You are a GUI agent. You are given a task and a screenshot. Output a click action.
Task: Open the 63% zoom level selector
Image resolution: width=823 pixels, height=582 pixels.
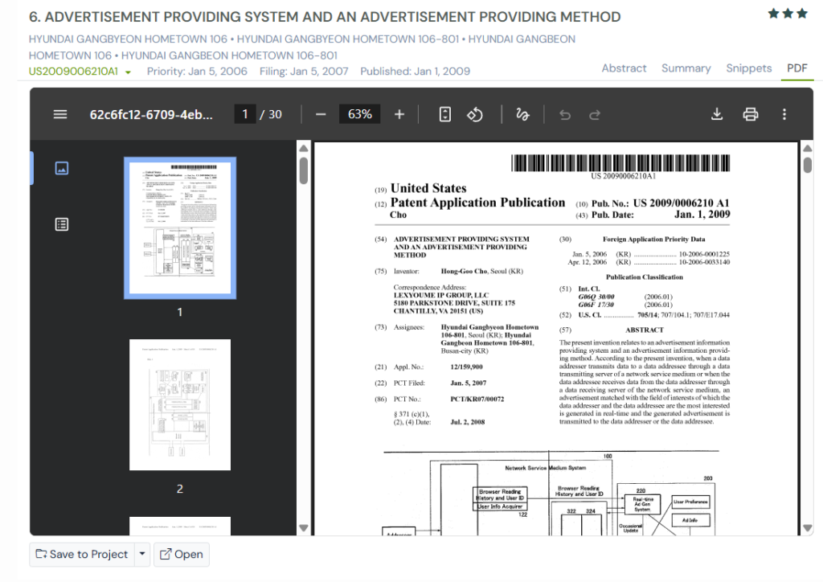(x=359, y=113)
